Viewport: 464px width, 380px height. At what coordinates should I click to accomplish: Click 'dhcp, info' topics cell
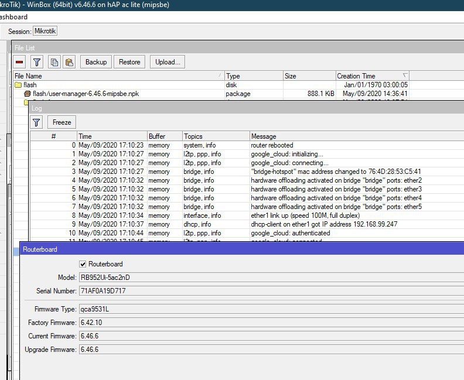point(197,224)
